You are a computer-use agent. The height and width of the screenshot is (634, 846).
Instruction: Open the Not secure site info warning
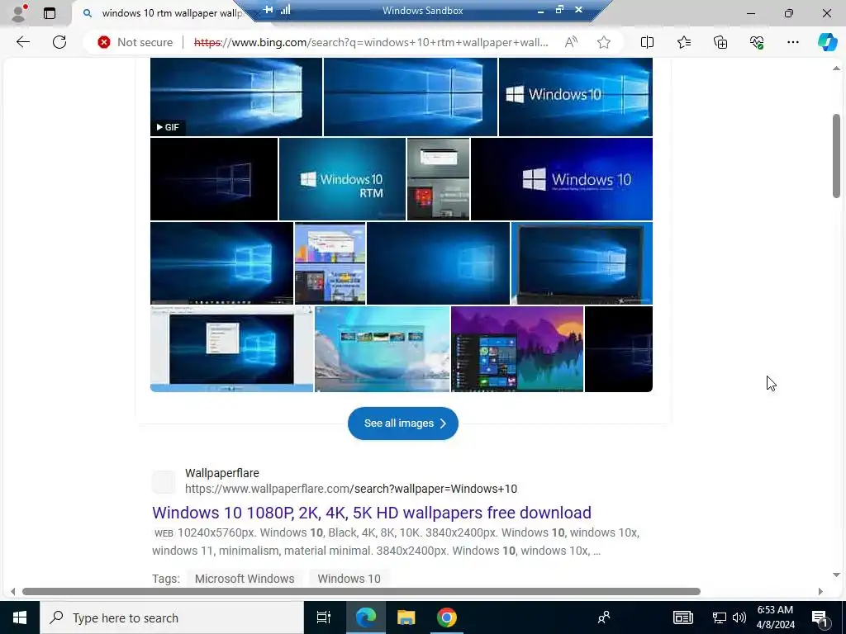(135, 42)
